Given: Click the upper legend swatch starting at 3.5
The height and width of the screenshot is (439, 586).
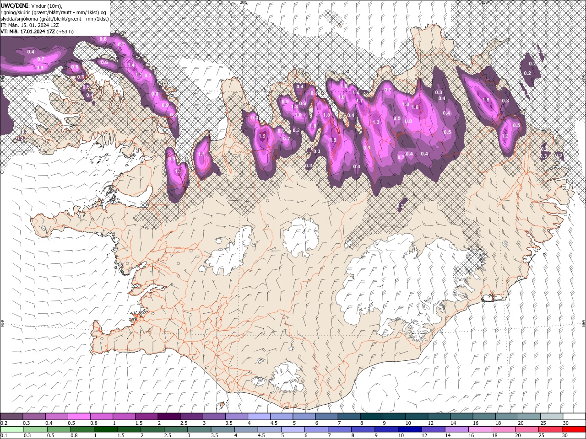Looking at the screenshot, I should [x=236, y=417].
